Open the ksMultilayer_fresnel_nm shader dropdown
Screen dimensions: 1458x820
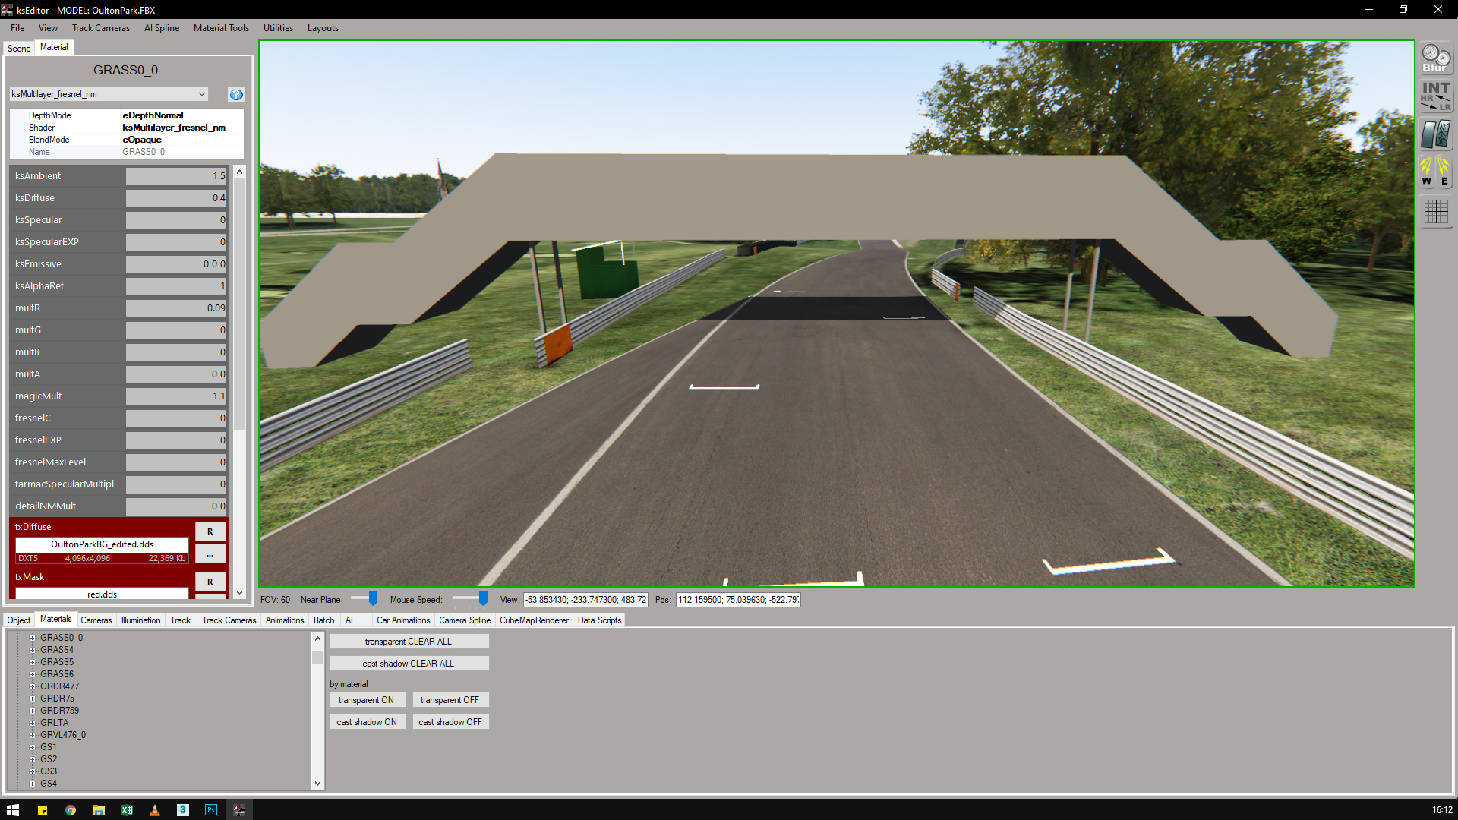coord(109,94)
